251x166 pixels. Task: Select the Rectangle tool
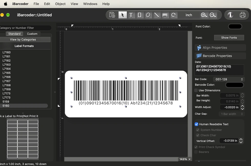pyautogui.click(x=139, y=15)
